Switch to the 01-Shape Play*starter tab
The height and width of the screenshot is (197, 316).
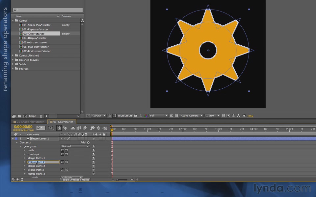pyautogui.click(x=29, y=121)
